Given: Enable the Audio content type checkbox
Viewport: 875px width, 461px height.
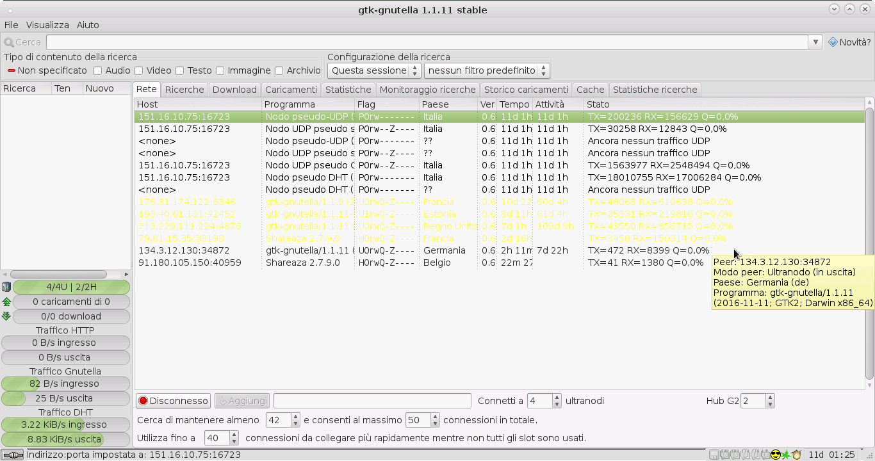Looking at the screenshot, I should click(x=98, y=70).
